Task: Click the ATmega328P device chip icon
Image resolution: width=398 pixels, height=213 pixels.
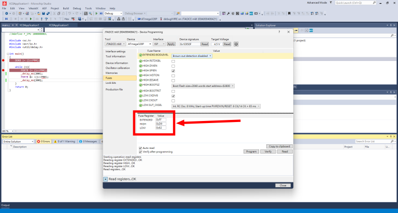Action: (139, 19)
